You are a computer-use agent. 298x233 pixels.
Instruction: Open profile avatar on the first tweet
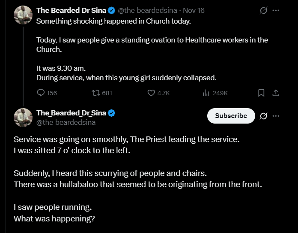click(x=24, y=16)
